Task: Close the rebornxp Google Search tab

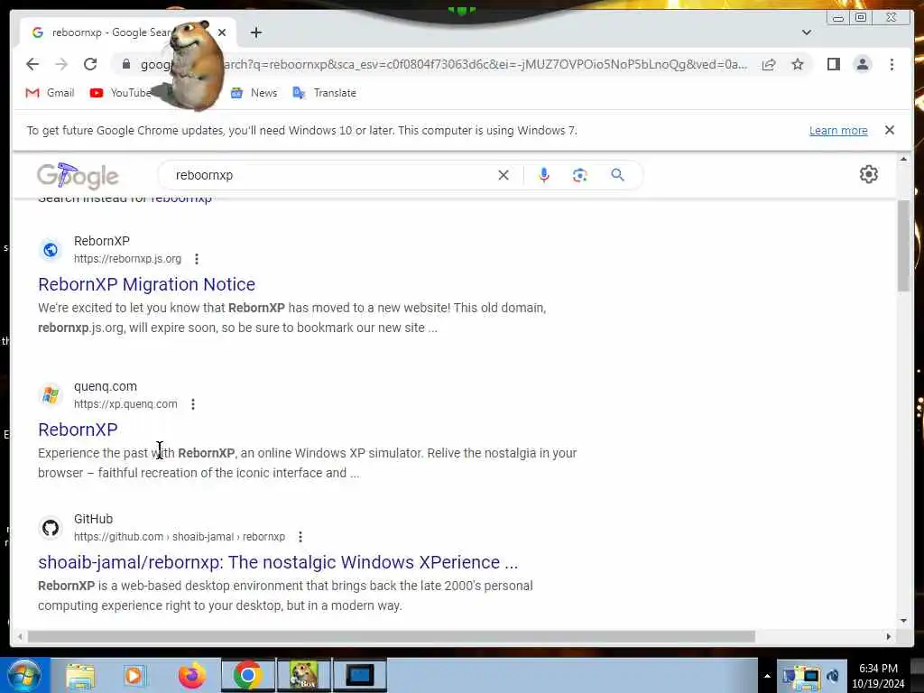Action: (222, 32)
